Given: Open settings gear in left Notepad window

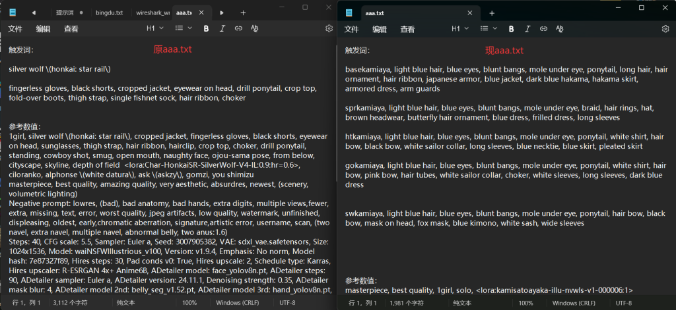Looking at the screenshot, I should (329, 29).
